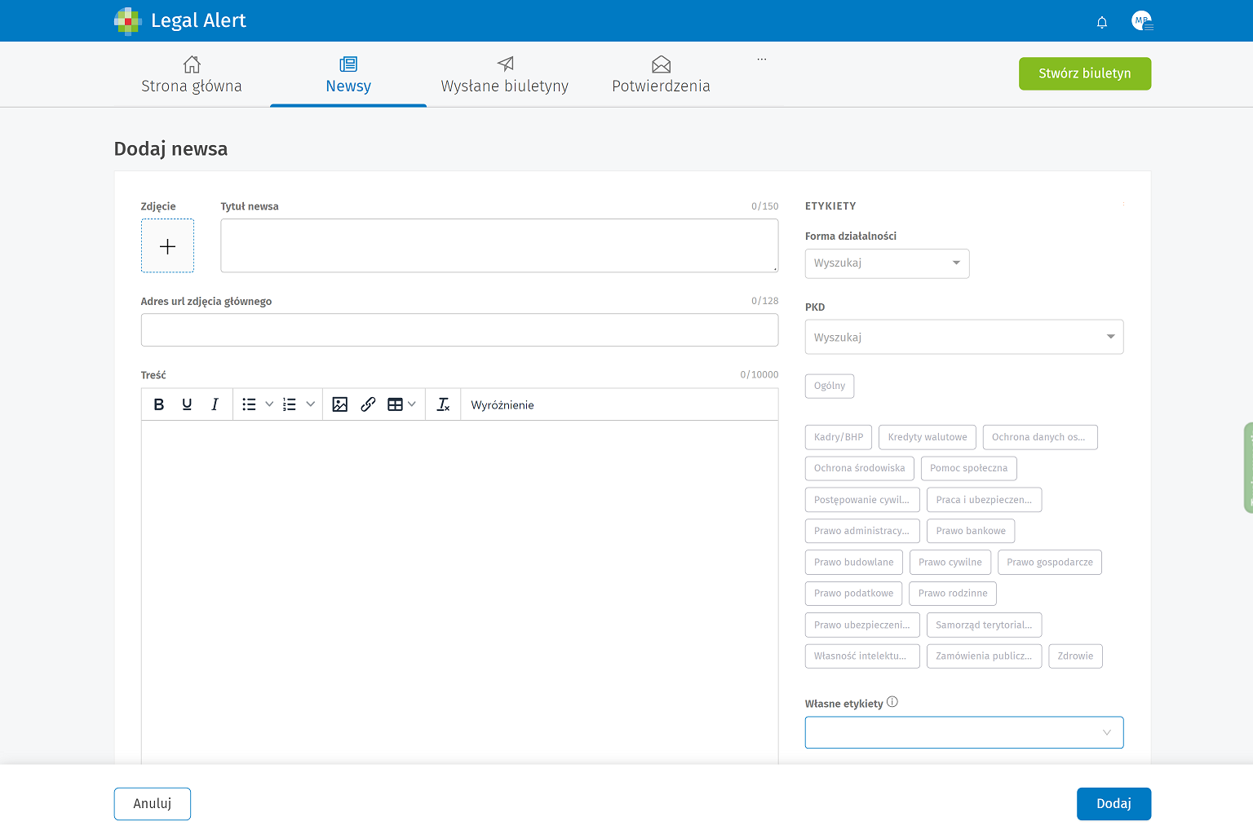1253x835 pixels.
Task: Switch to the Potwierdzenia tab
Action: click(661, 75)
